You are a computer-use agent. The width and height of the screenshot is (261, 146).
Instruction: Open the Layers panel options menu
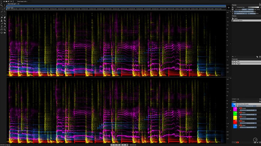[260, 101]
